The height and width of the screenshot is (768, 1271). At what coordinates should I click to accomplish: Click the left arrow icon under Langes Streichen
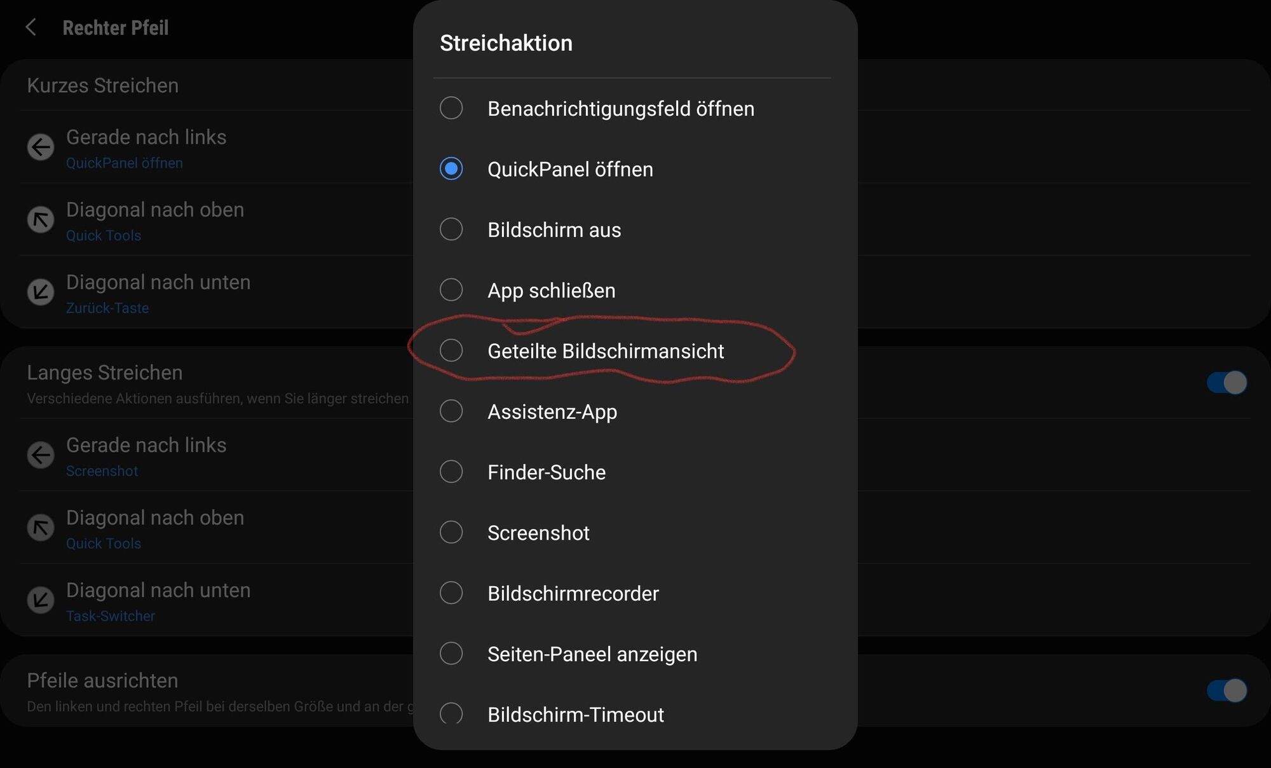[x=41, y=455]
